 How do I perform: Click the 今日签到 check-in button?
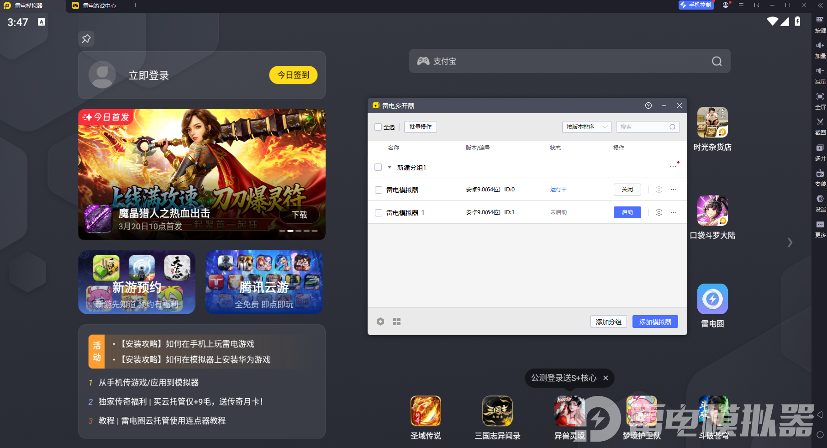point(294,75)
